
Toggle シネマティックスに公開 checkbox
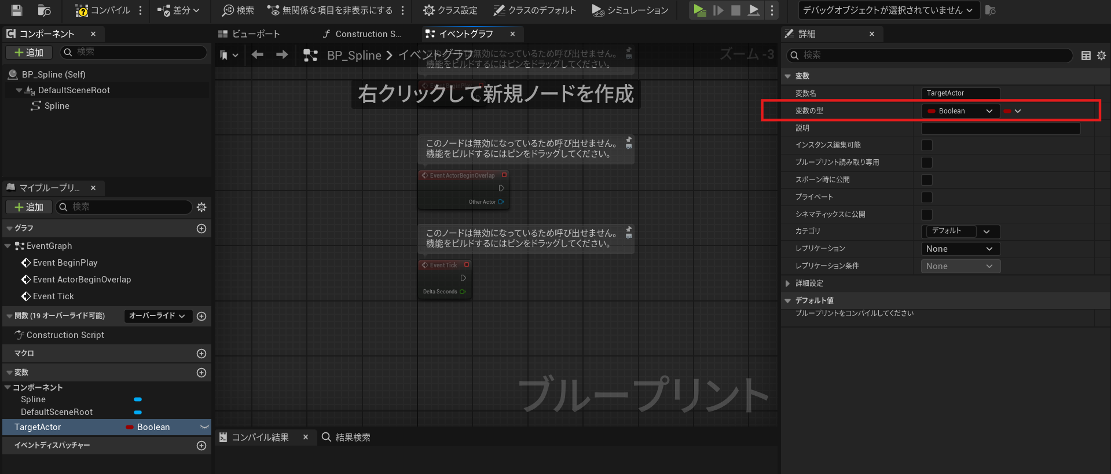coord(927,215)
